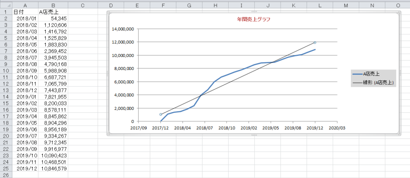410x178 pixels.
Task: Click column N header
Action: (x=372, y=6)
